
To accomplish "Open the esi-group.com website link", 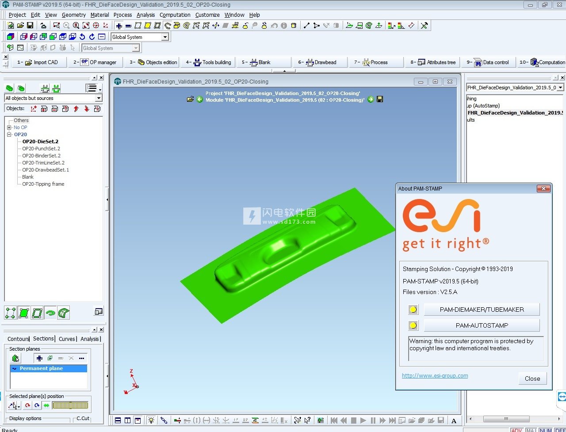I will click(435, 376).
